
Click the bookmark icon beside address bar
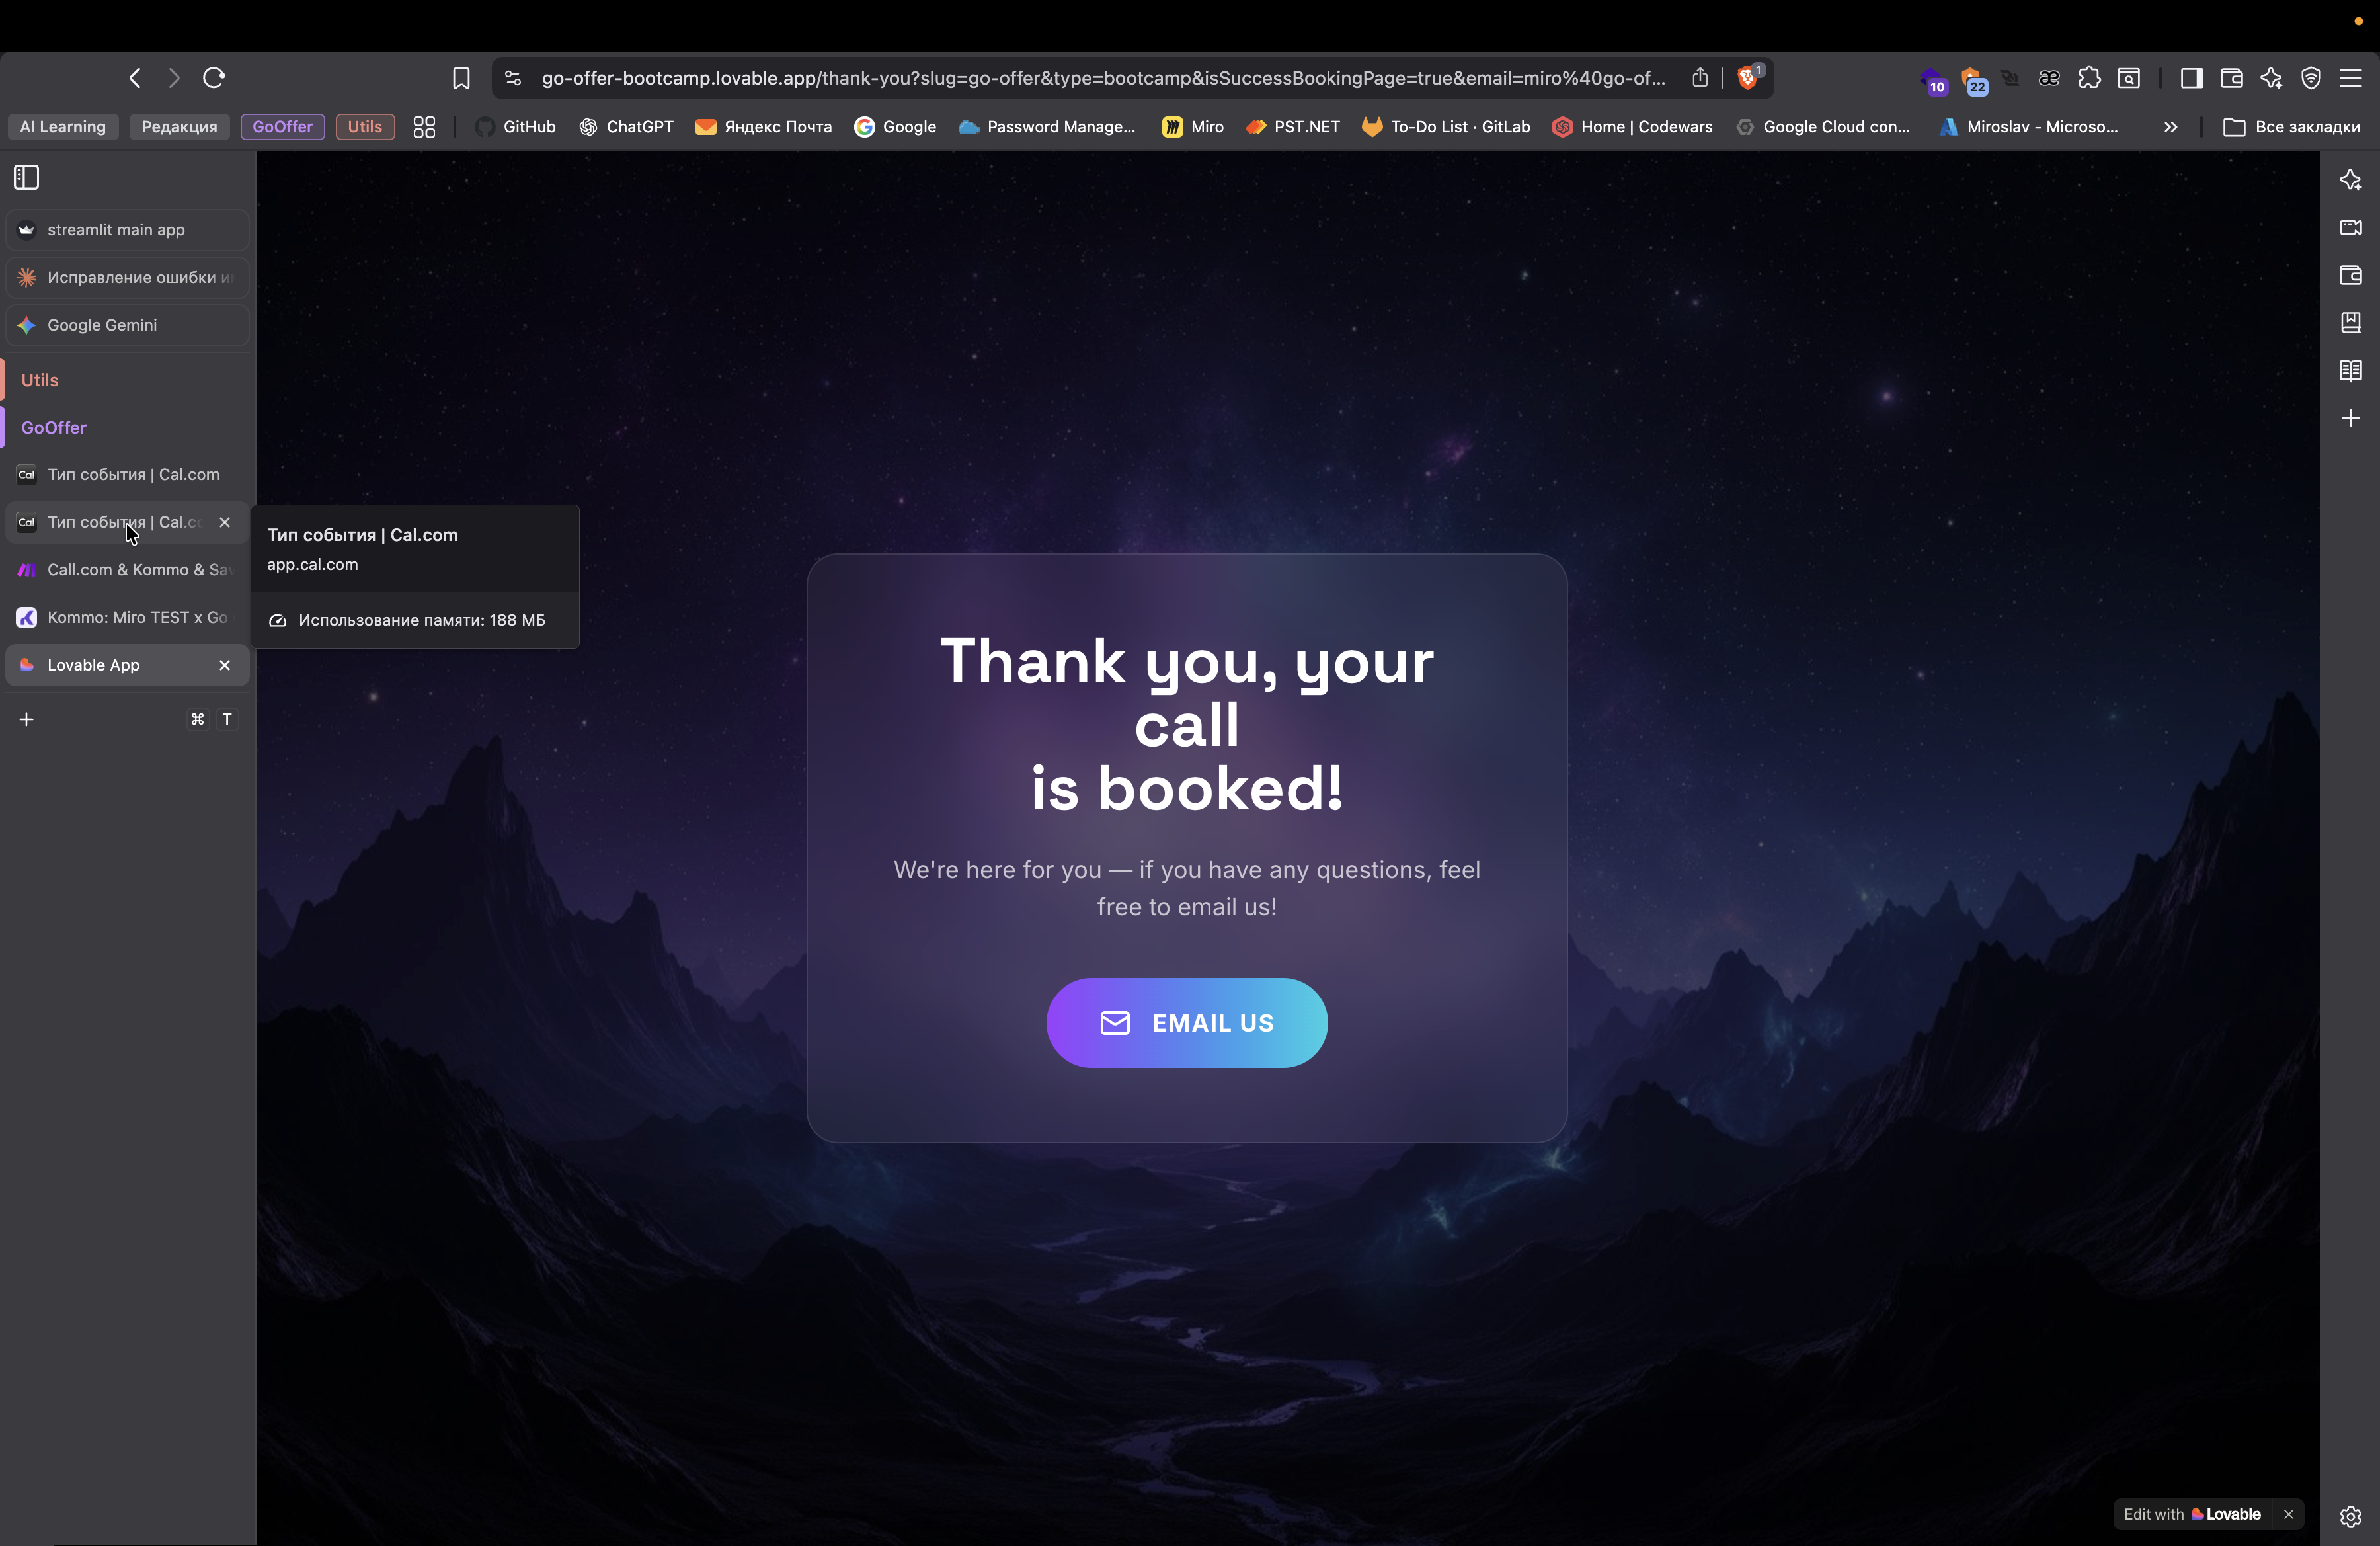click(461, 78)
